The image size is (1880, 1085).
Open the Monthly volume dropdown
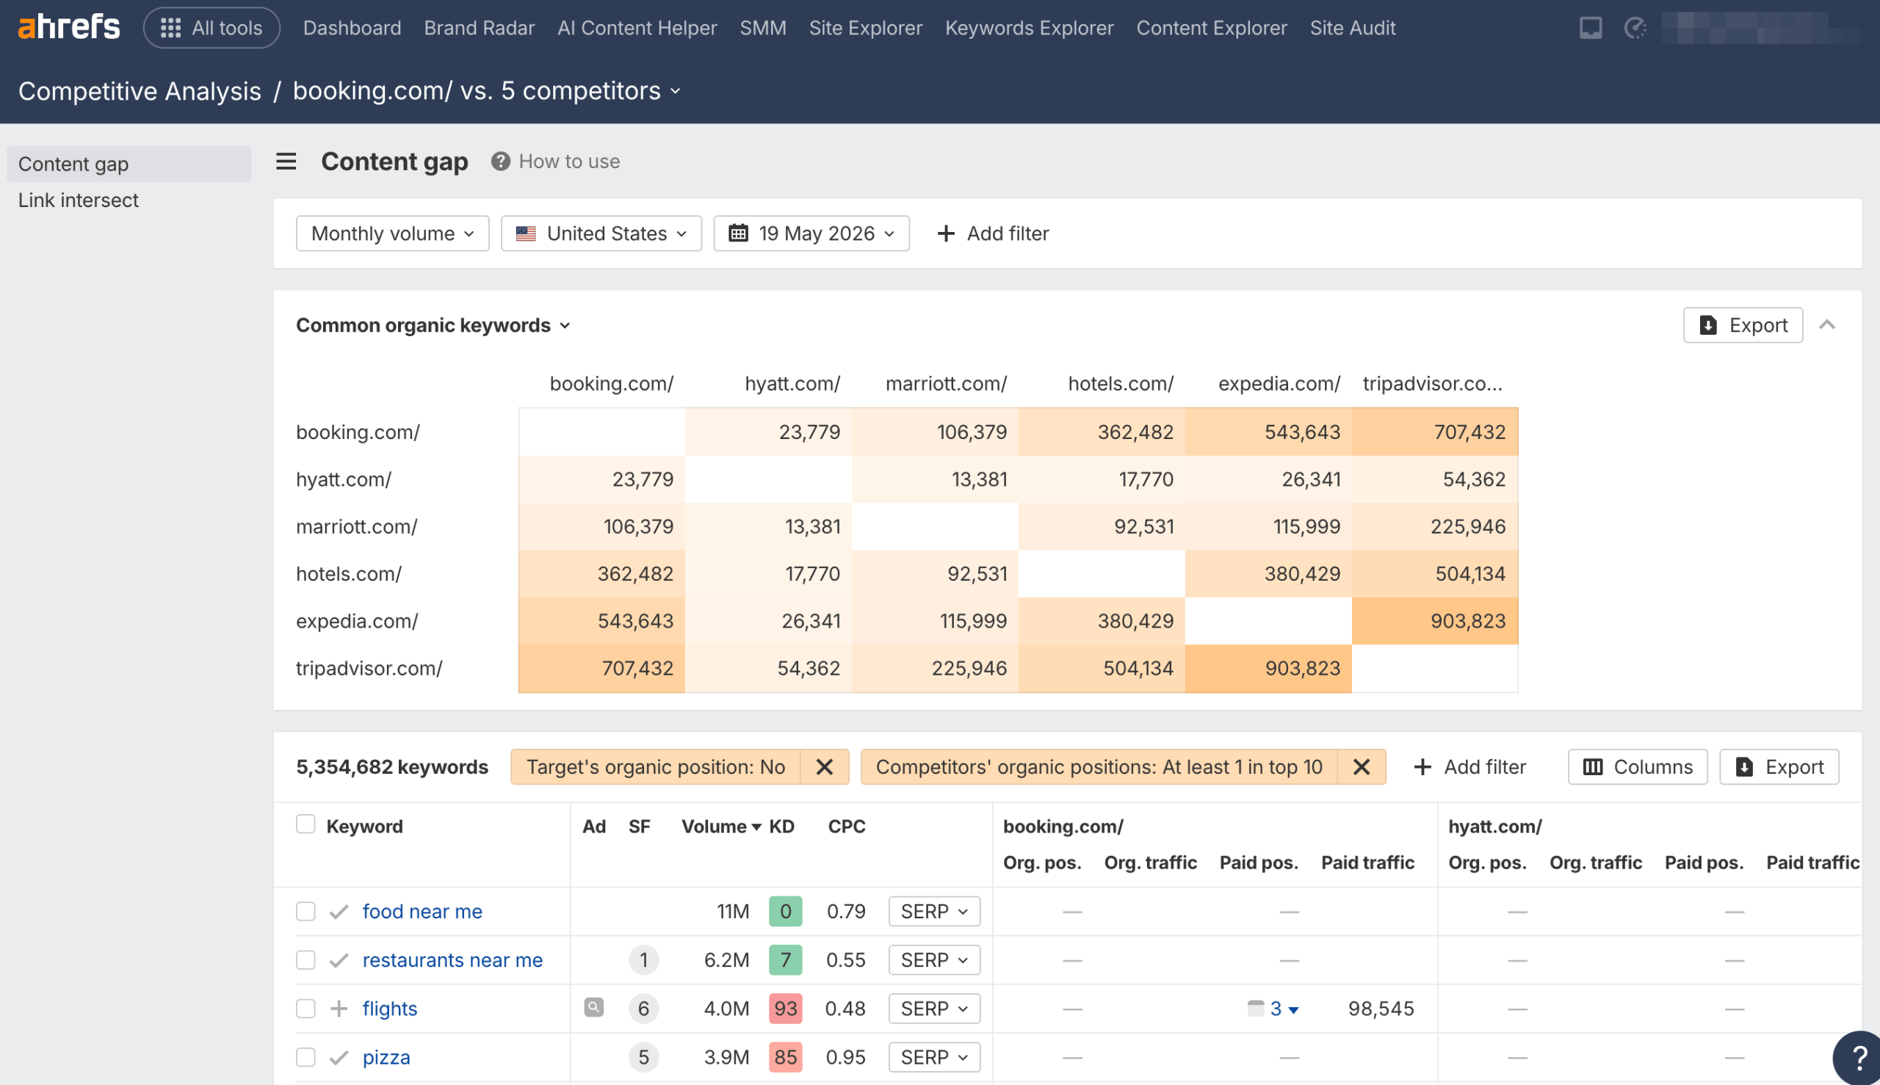(392, 233)
